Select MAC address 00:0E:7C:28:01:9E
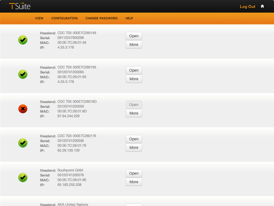 coord(72,180)
